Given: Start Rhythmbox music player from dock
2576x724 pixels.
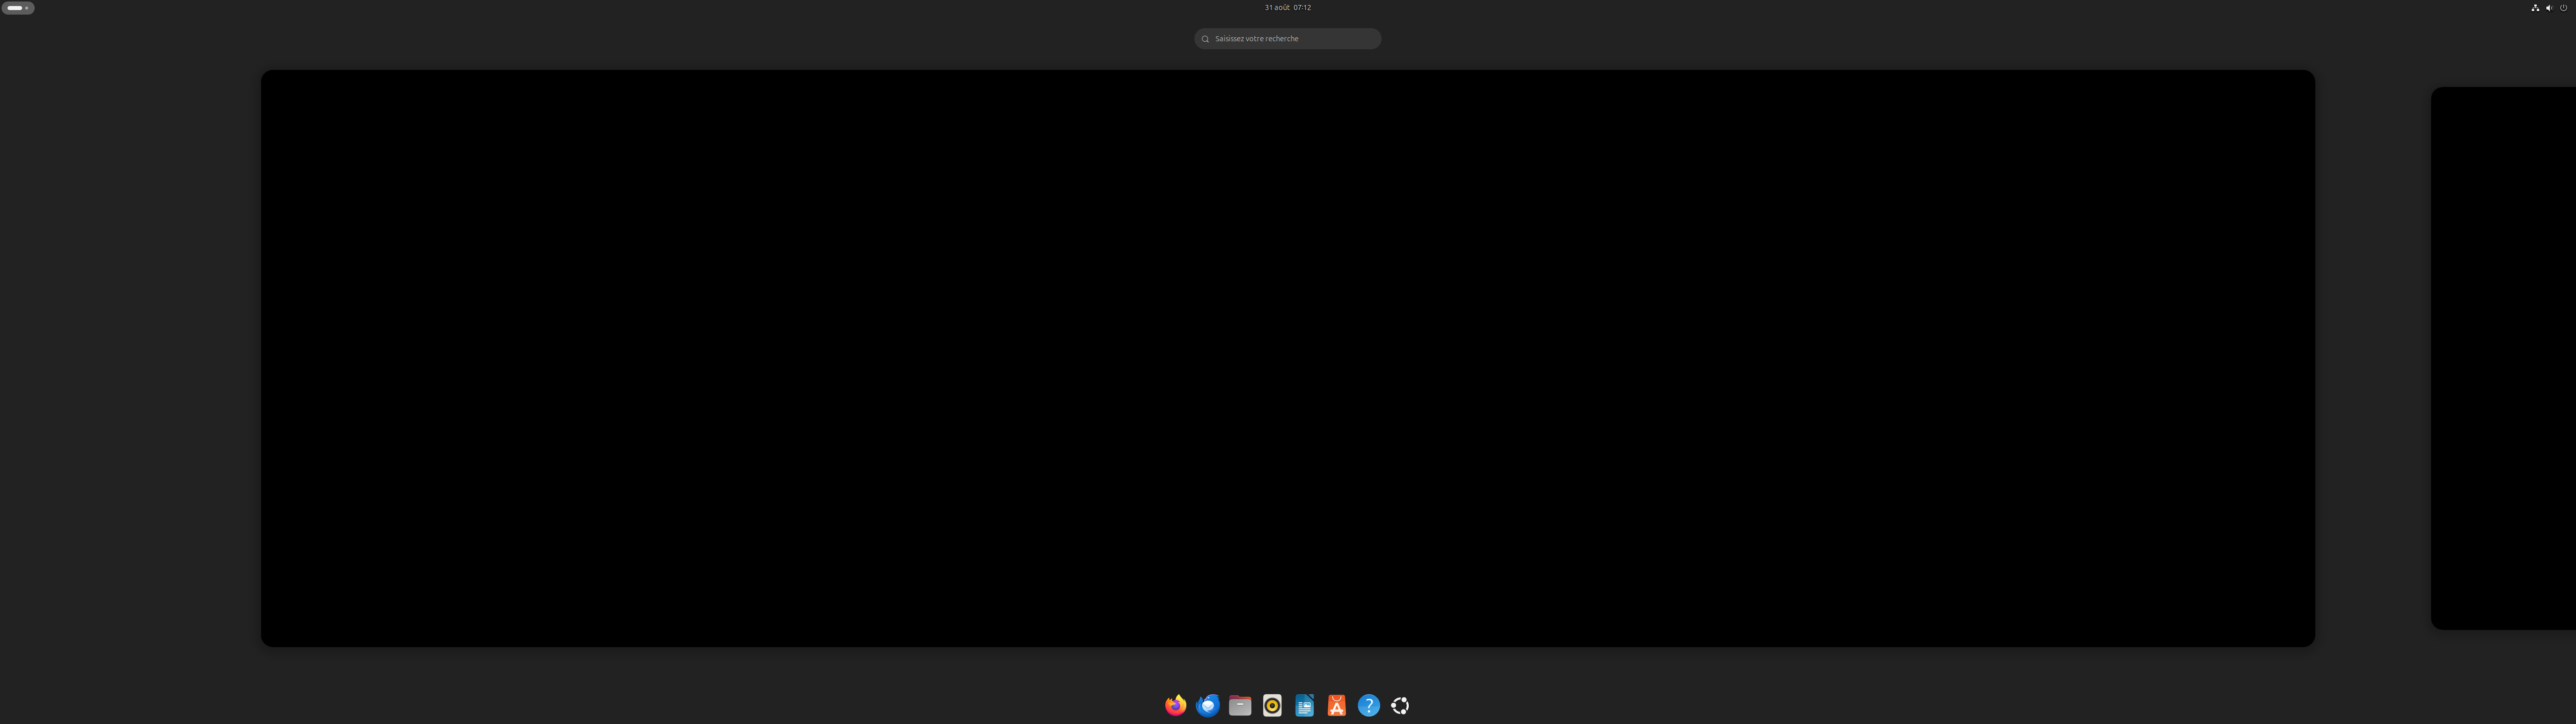Looking at the screenshot, I should coord(1272,706).
